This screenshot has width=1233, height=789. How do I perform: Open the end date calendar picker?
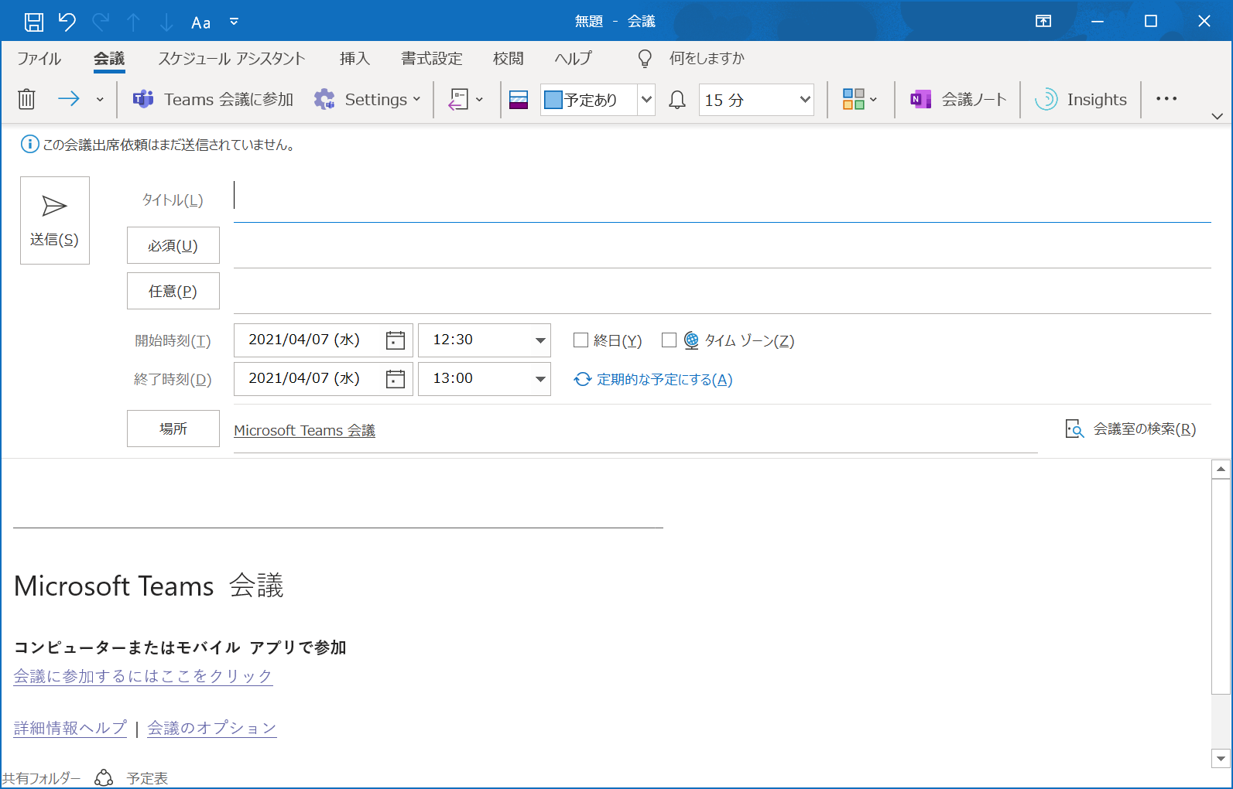(396, 379)
